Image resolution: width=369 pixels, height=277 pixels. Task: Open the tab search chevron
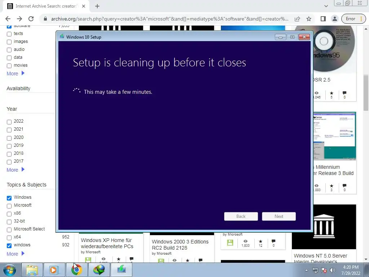coord(326,6)
